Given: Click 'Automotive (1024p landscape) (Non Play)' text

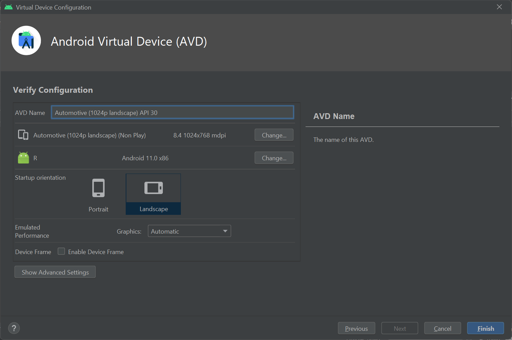Looking at the screenshot, I should click(90, 135).
